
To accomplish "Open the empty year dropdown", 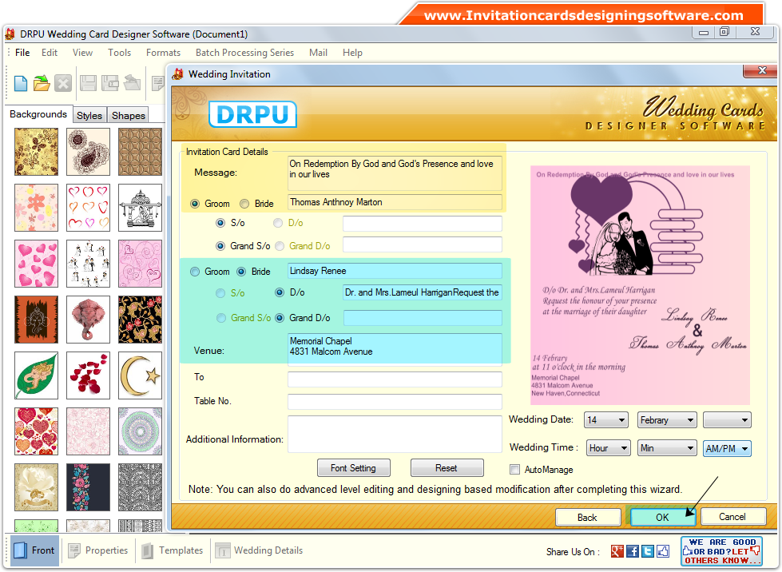I will tap(727, 420).
